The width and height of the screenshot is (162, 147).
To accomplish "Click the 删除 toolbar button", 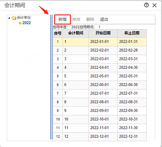I will pos(90,19).
